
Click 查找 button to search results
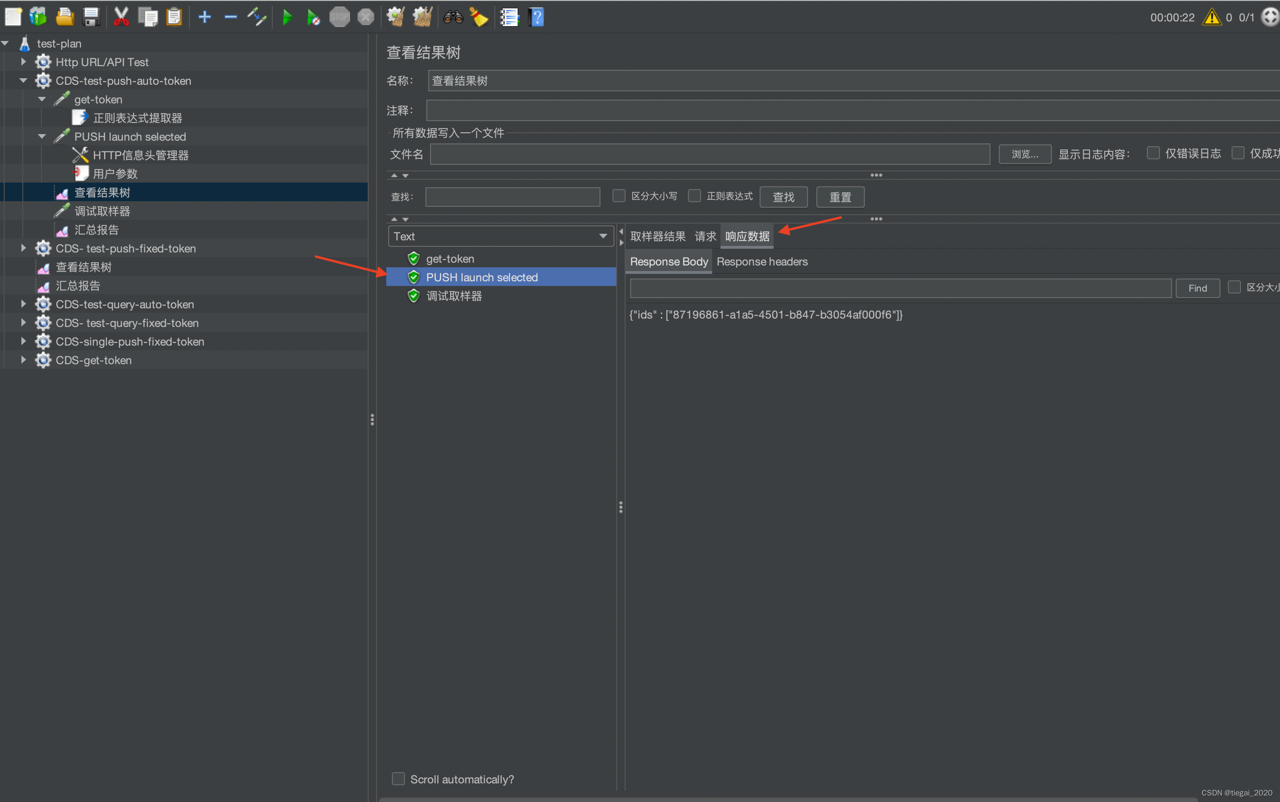click(x=783, y=197)
